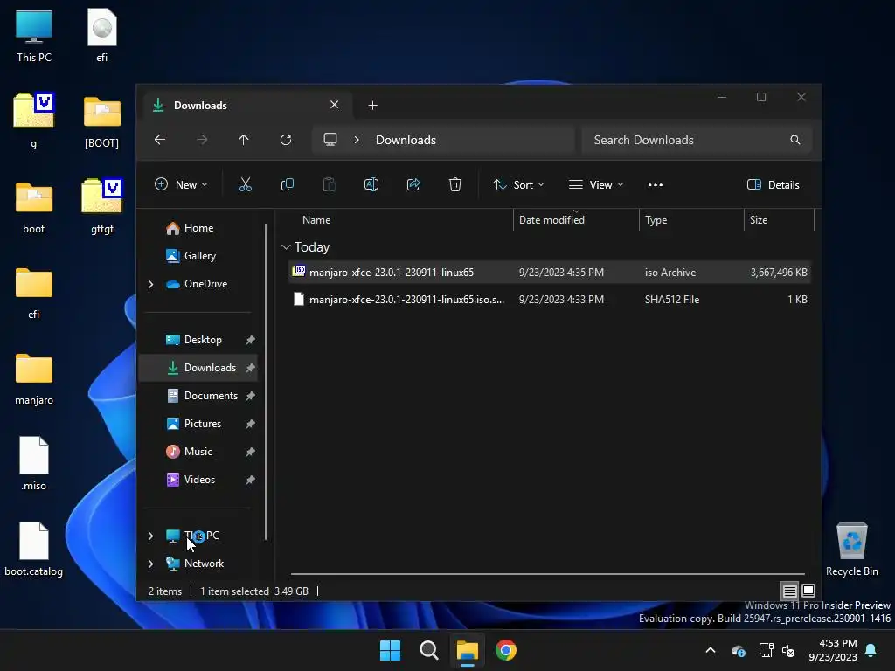Sort by the Type column header

pos(656,220)
